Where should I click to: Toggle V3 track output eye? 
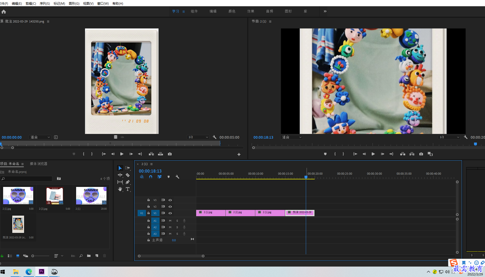click(x=170, y=200)
